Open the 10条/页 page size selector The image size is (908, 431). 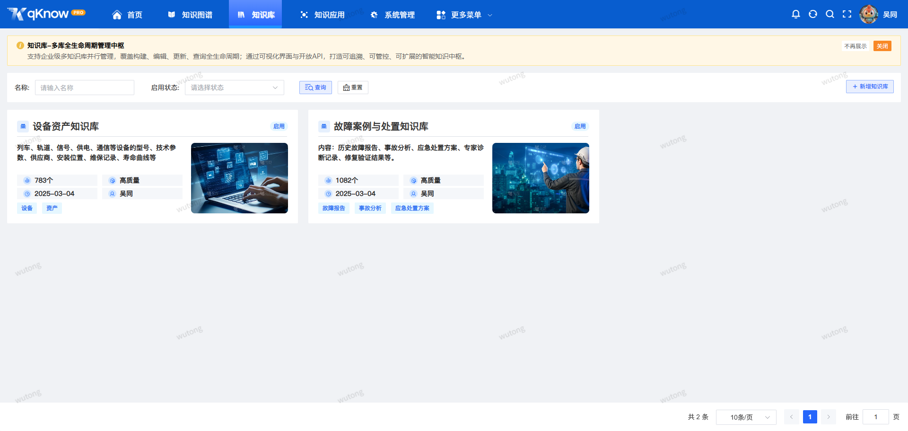click(x=746, y=417)
